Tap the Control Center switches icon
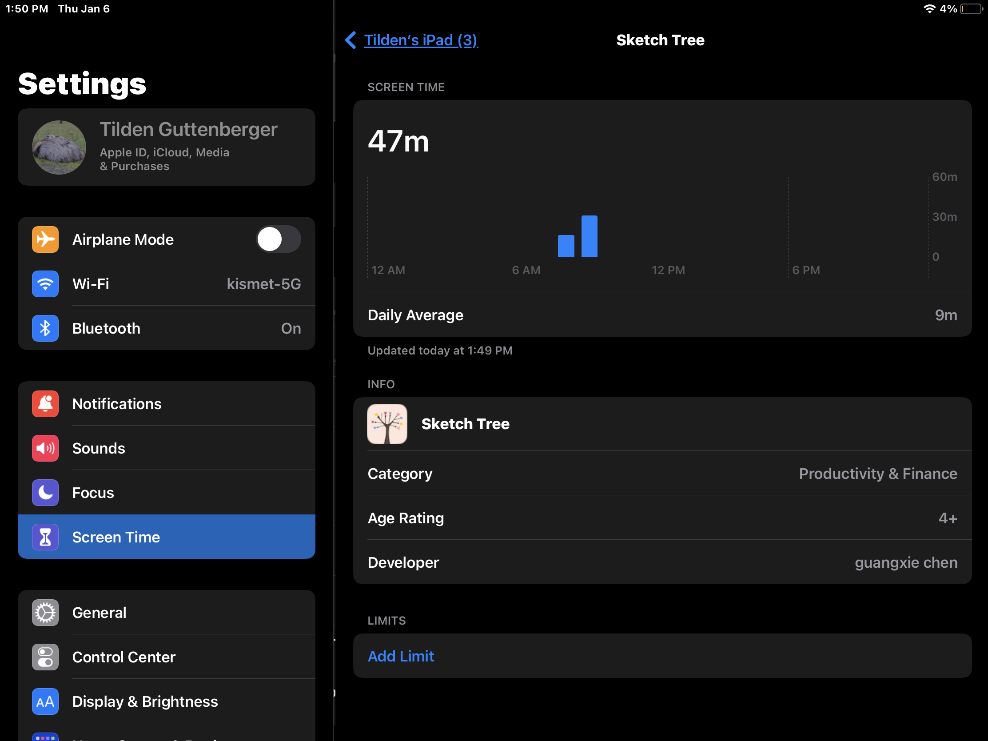Image resolution: width=988 pixels, height=741 pixels. point(45,657)
